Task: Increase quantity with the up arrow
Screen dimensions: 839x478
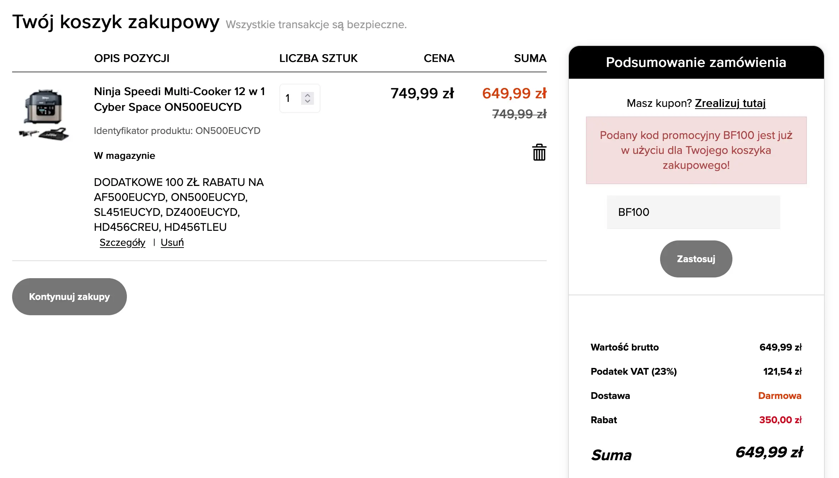Action: click(308, 95)
